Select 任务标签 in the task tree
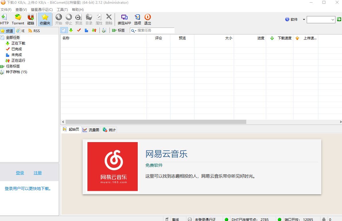 (13, 66)
